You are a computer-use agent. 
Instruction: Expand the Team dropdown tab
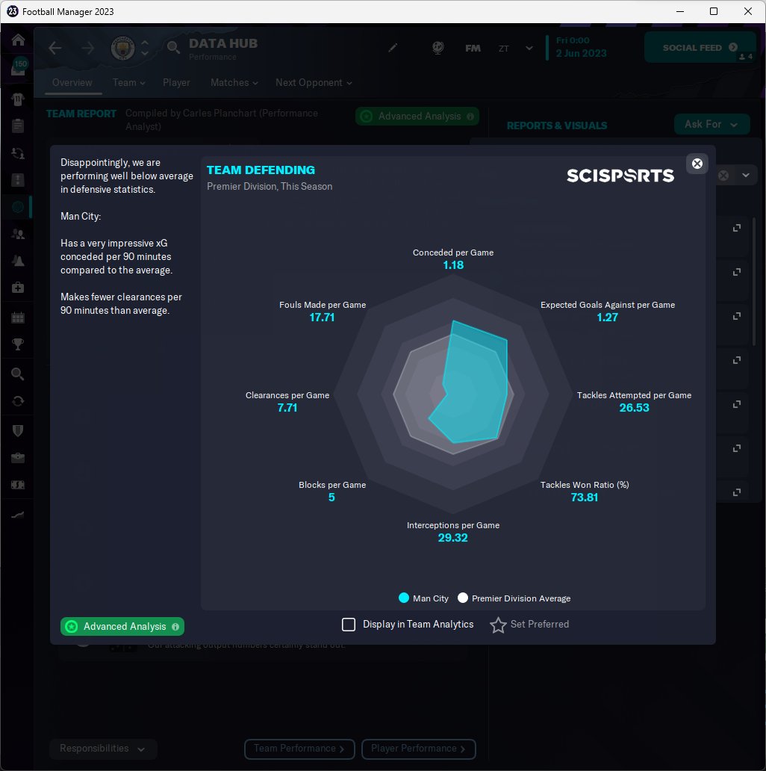(128, 83)
